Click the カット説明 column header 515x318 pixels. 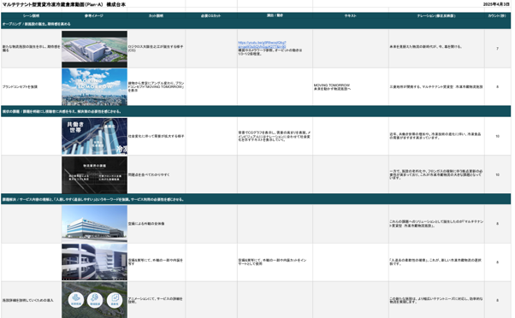tap(156, 15)
